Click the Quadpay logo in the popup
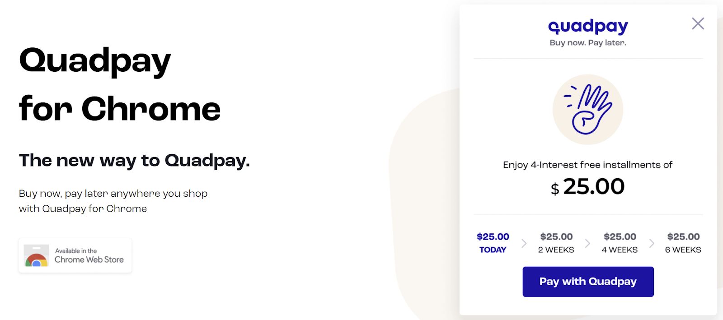 pyautogui.click(x=588, y=27)
